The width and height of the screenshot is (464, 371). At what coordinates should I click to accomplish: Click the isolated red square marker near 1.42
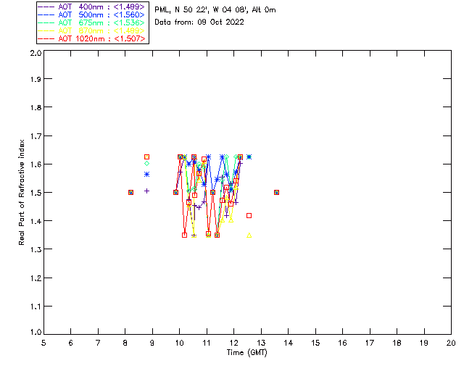249,216
